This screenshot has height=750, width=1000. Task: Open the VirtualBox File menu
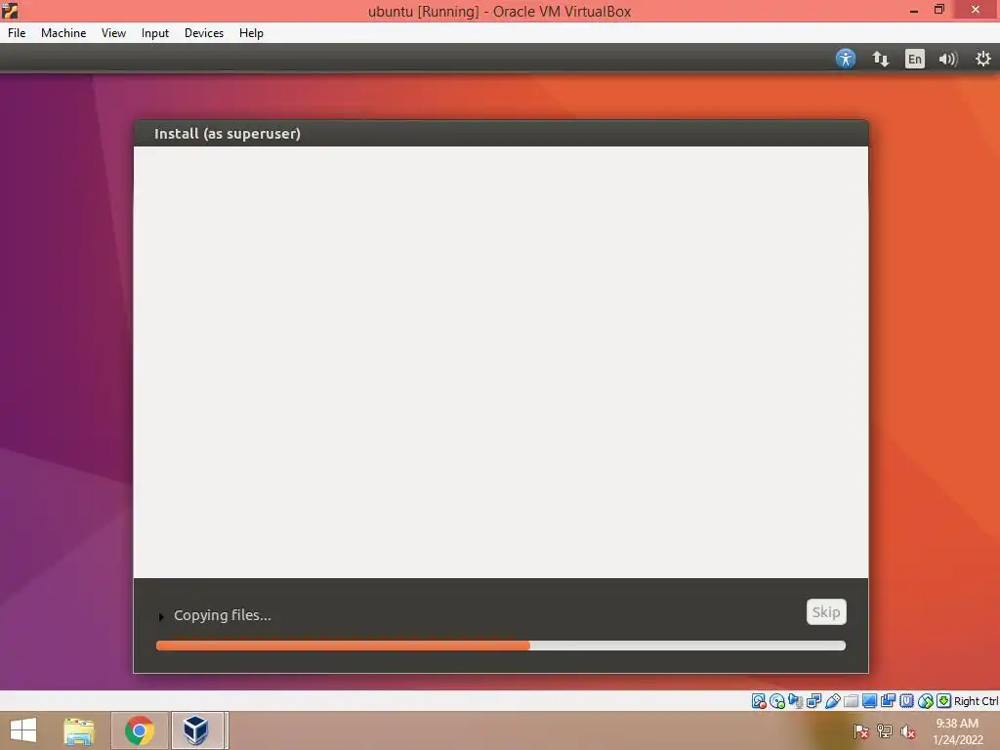point(17,33)
